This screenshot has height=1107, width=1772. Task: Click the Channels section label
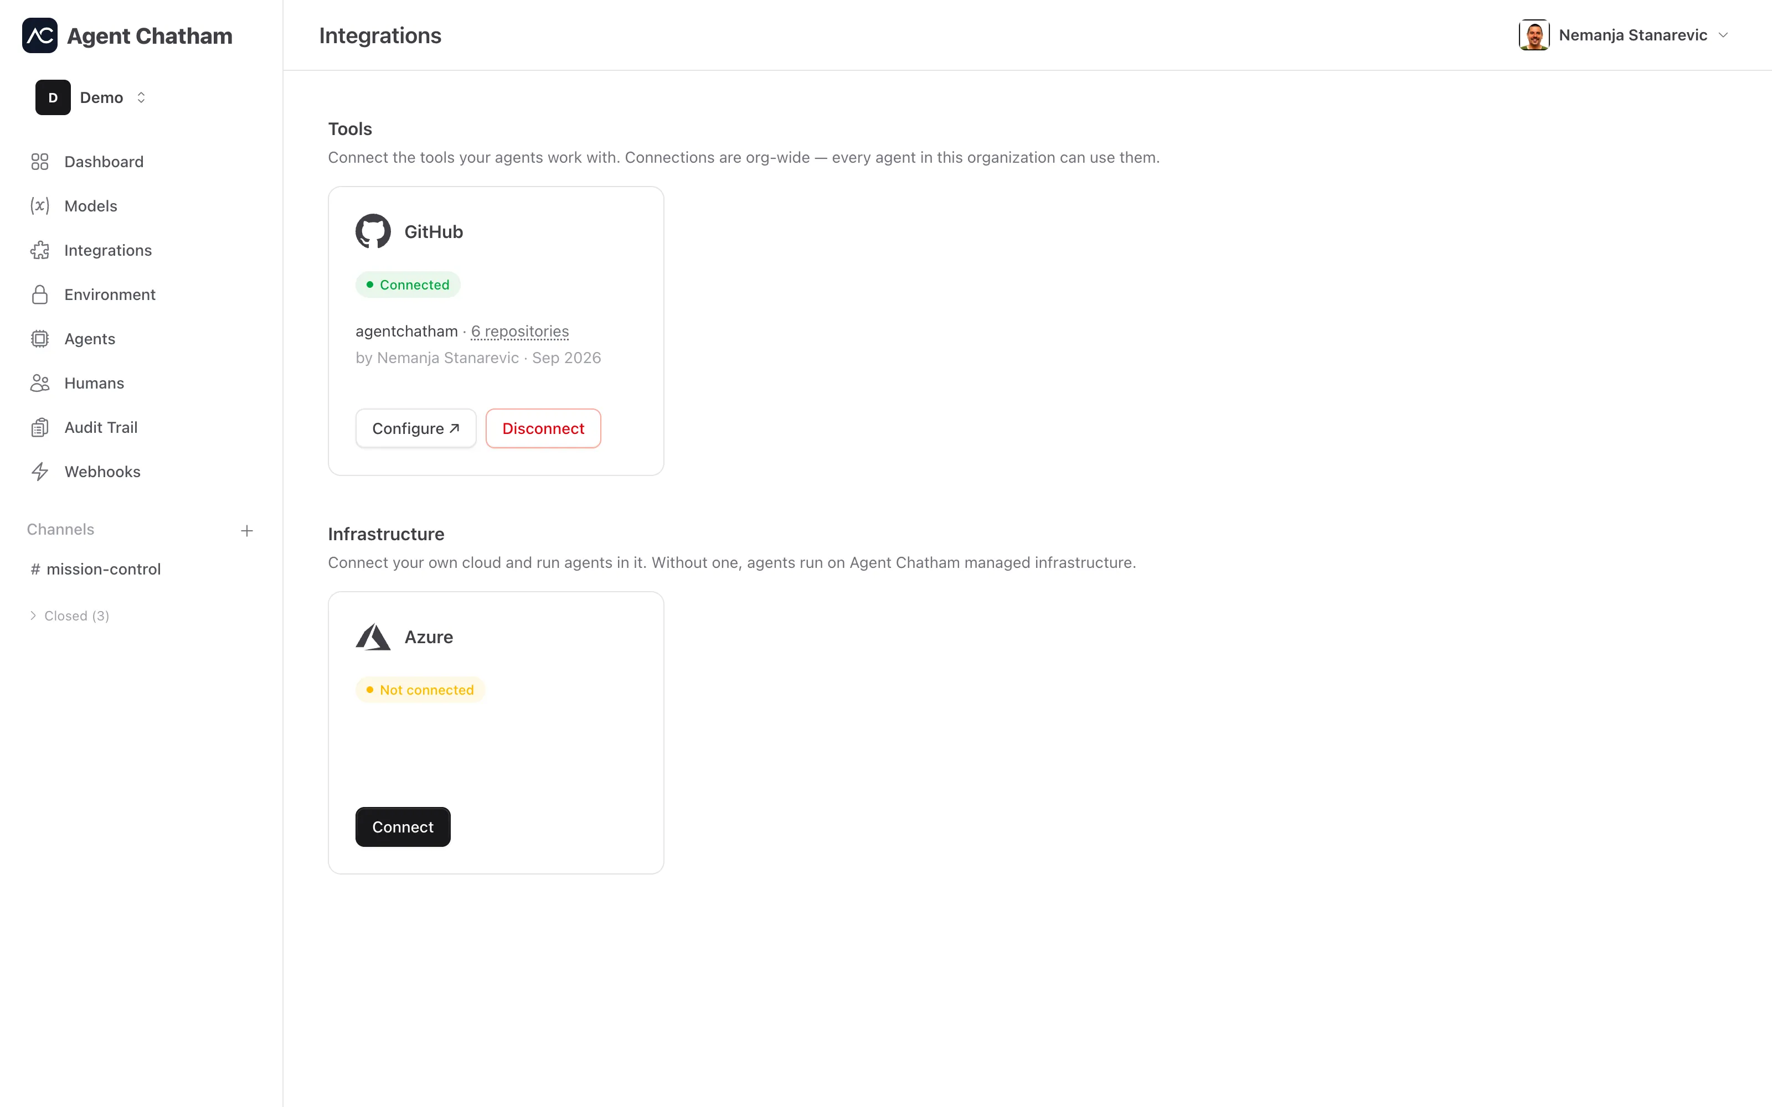click(x=61, y=529)
